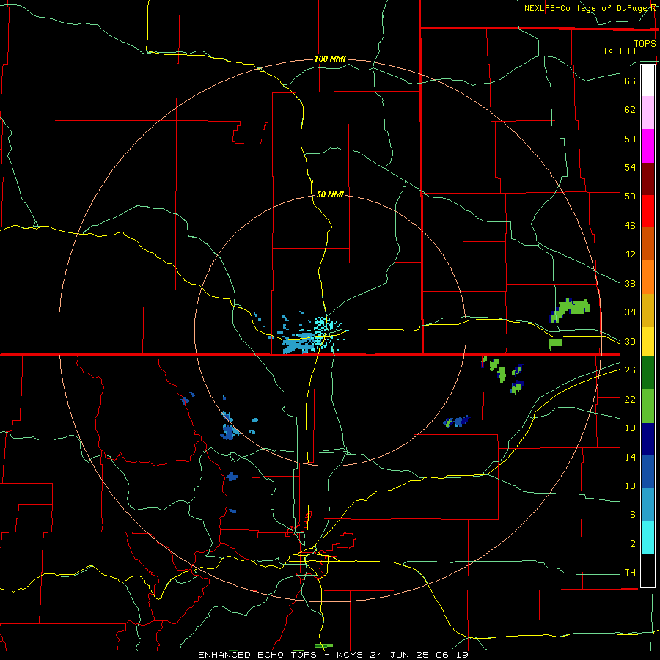Select the dark red legend swatch
This screenshot has height=660, width=660.
pos(648,179)
